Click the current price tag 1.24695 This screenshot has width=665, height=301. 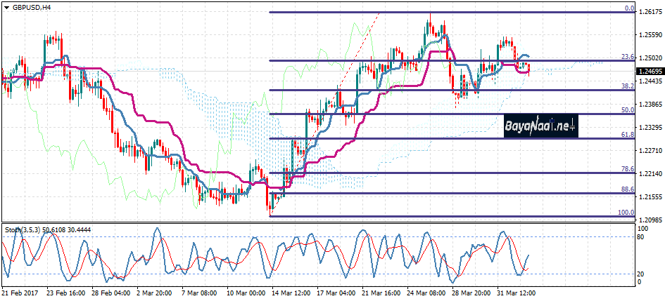(650, 72)
